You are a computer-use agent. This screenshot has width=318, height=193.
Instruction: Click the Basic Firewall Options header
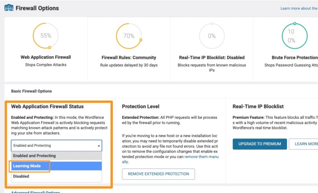[x=31, y=91]
